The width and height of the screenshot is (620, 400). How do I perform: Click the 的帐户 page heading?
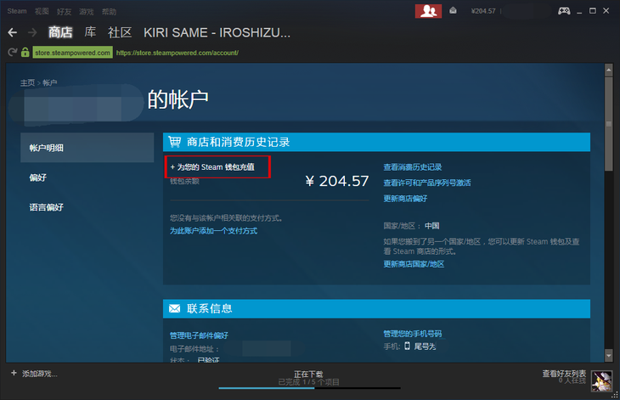tap(178, 99)
